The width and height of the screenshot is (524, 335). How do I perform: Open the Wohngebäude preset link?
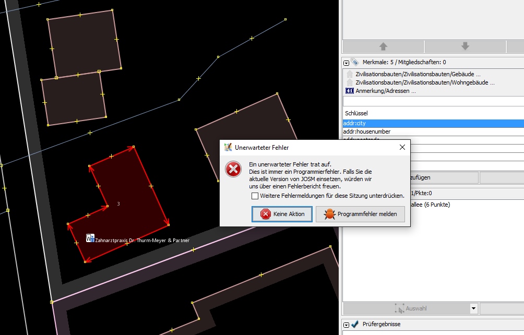(425, 82)
